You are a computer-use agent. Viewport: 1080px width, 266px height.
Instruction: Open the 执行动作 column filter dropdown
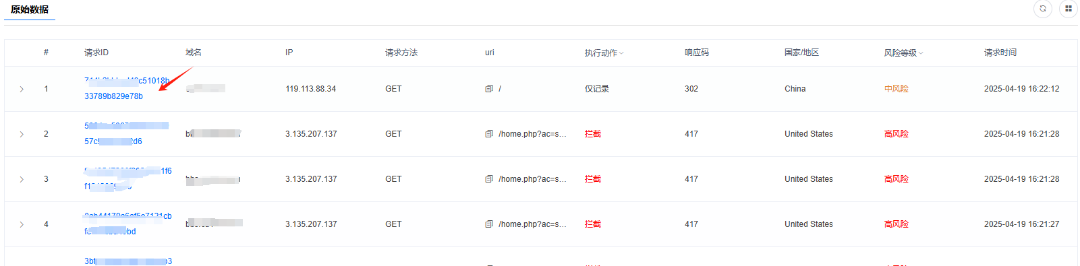click(x=621, y=53)
